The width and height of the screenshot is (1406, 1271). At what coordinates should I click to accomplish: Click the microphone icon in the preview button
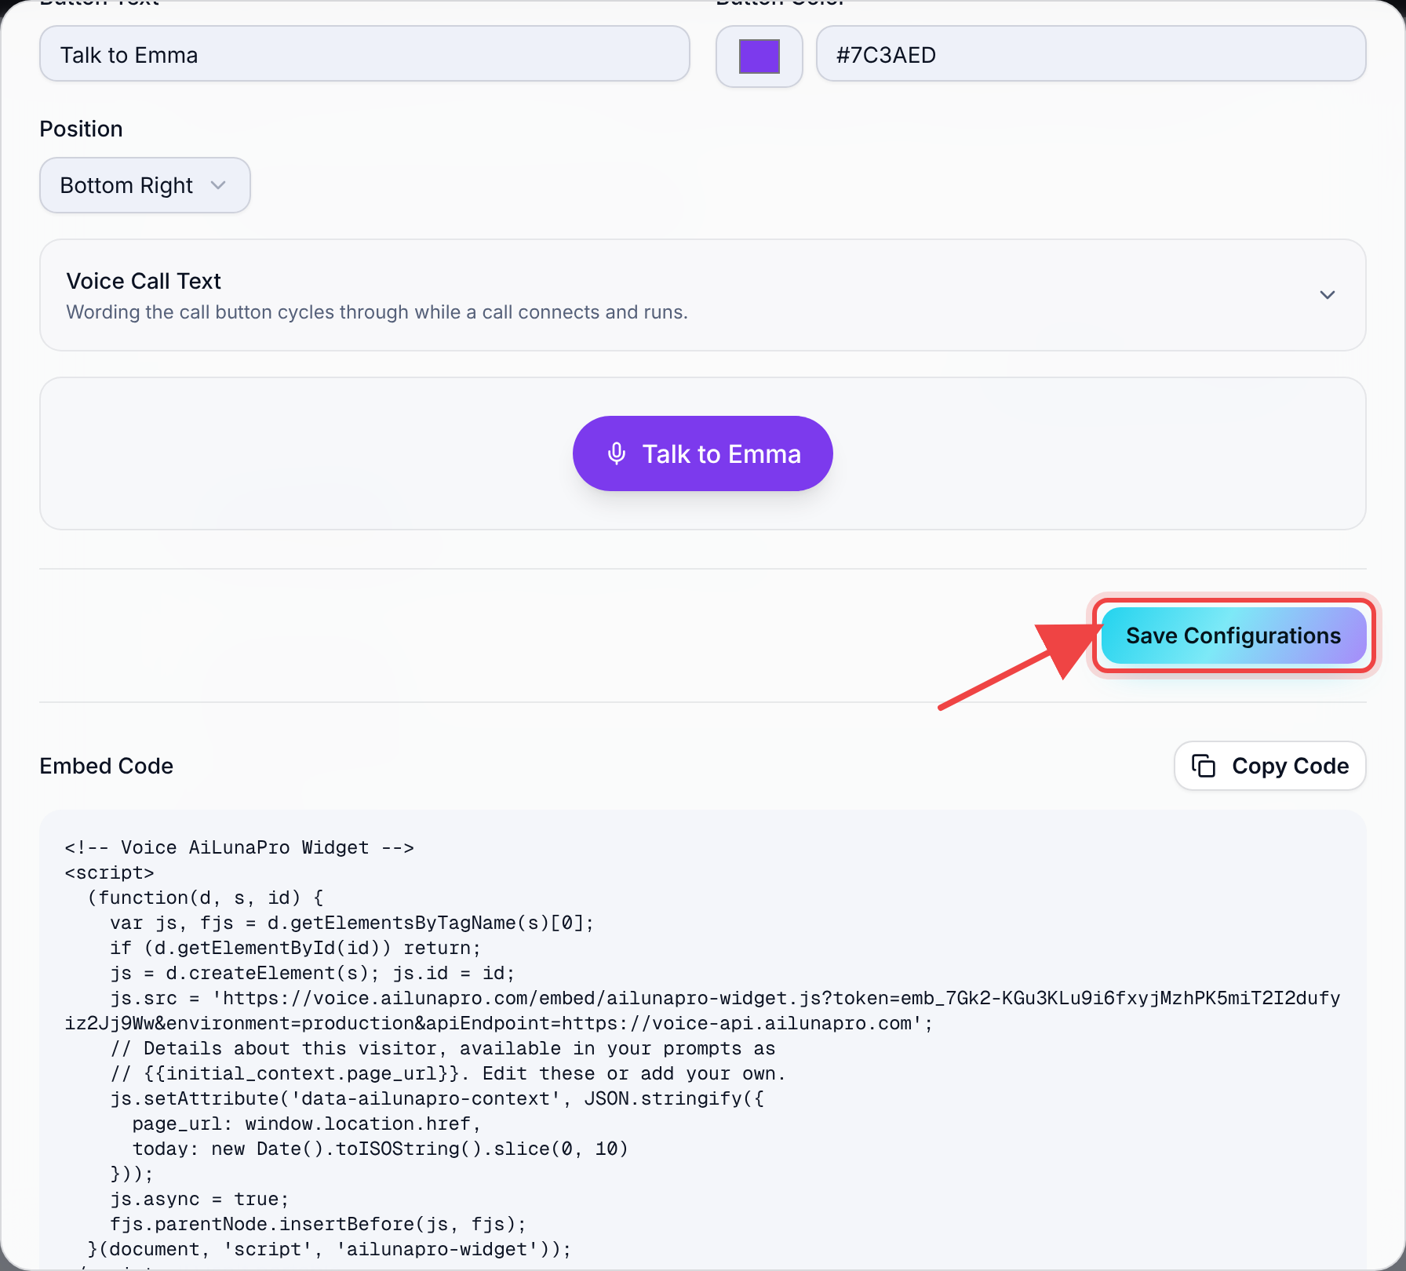click(617, 453)
